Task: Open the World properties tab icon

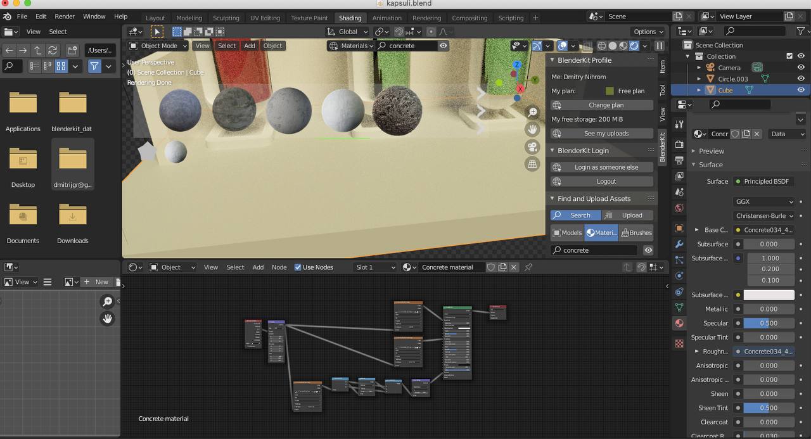Action: tap(679, 208)
